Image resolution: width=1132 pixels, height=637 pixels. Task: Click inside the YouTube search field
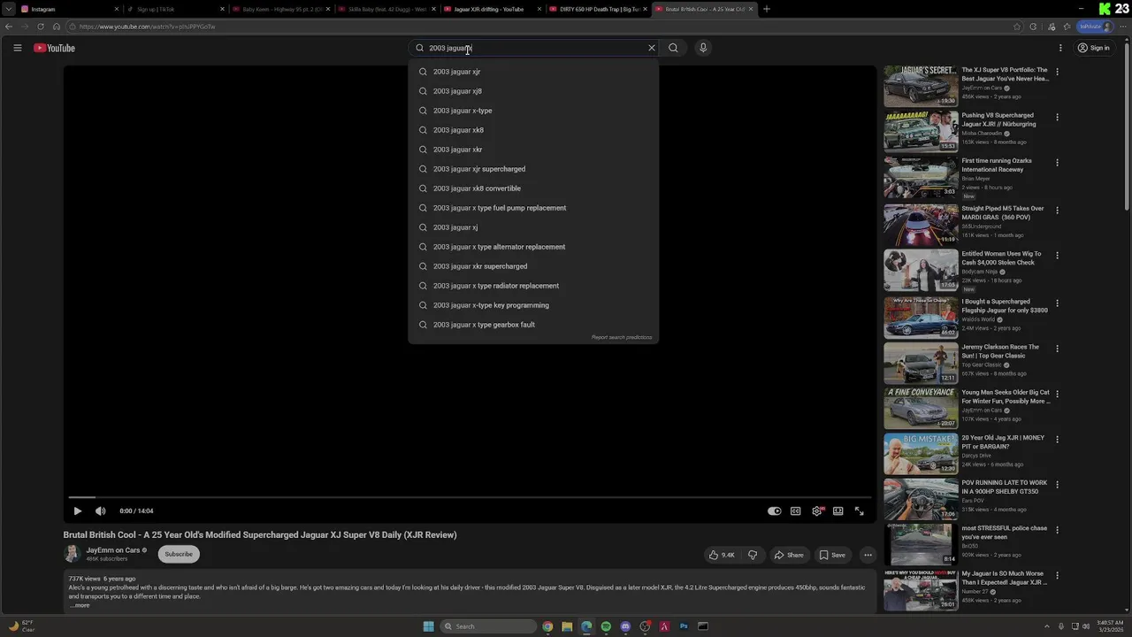535,48
